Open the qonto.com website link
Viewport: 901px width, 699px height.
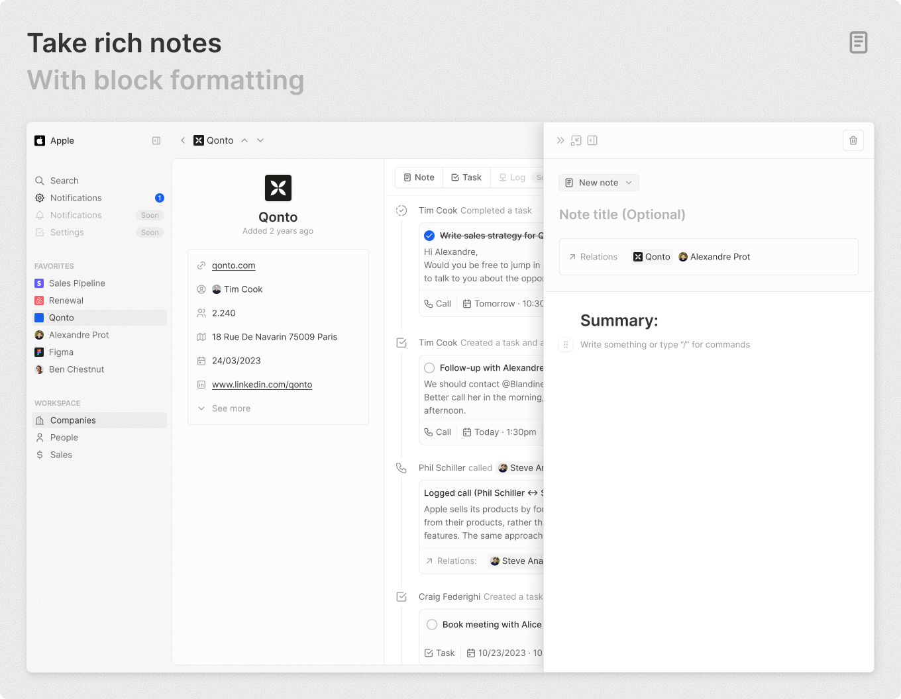pos(233,265)
